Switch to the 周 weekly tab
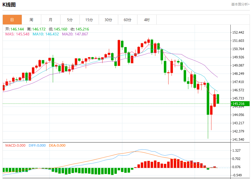Viewport: 251px width, 179px height. (31, 20)
